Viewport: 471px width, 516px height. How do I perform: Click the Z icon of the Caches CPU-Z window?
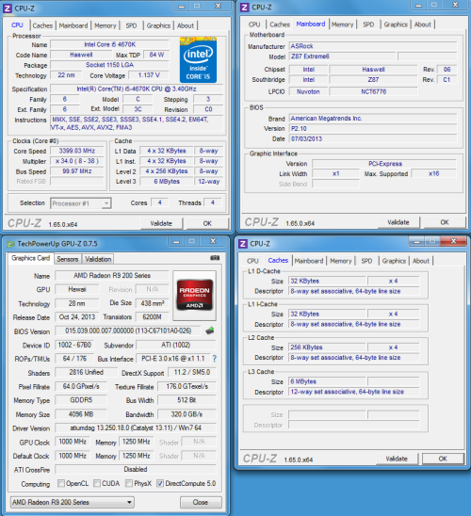tap(243, 244)
